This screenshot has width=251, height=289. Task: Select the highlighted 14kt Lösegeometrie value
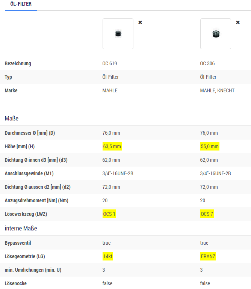click(108, 256)
